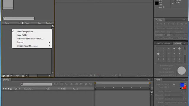189x106 pixels.
Task: Click the next frame preview control
Action: pos(169,24)
